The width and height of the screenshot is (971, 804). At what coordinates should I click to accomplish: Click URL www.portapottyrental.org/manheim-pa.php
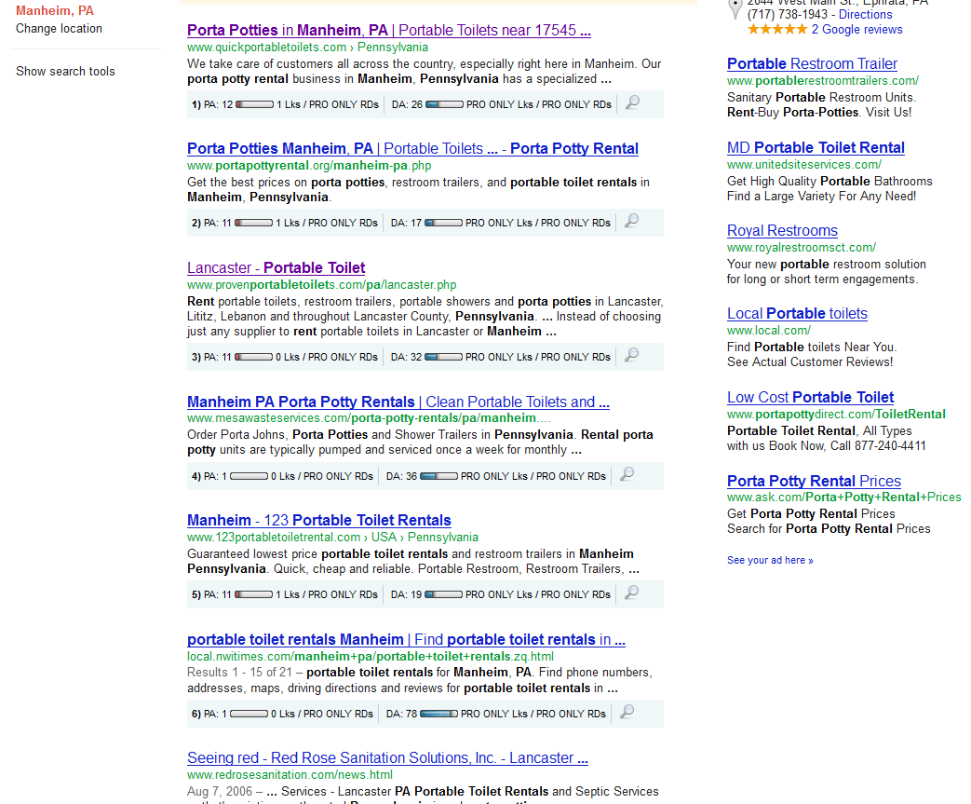click(x=309, y=166)
